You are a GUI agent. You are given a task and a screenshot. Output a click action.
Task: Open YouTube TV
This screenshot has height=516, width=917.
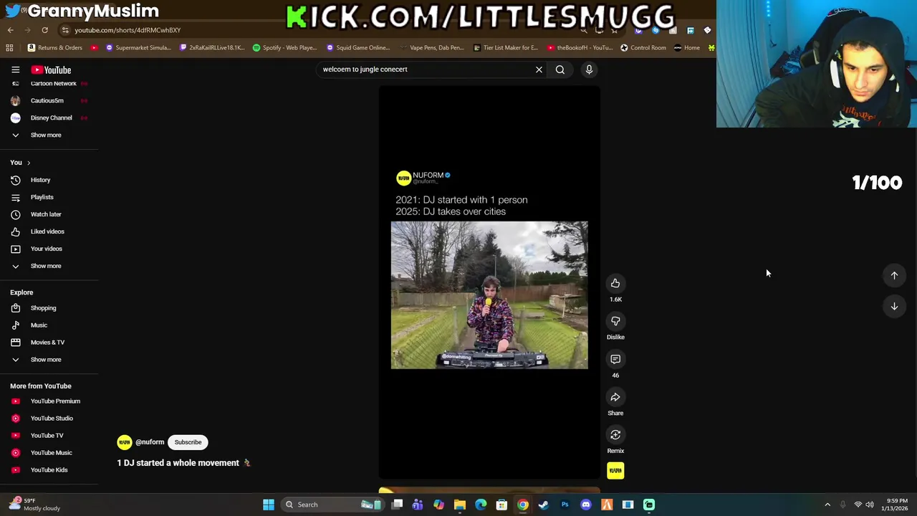click(49, 436)
